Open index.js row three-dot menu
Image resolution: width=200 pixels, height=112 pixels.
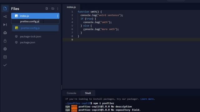click(57, 16)
